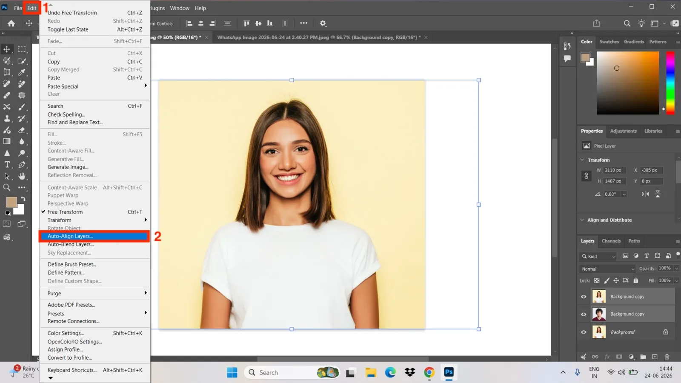Open the Edit Toolbar ellipsis

pyautogui.click(x=22, y=187)
